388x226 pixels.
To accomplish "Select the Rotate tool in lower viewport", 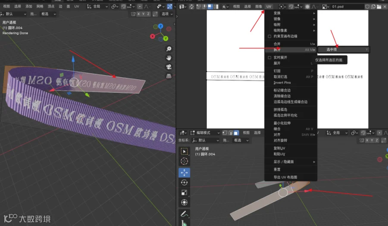I will 184,183.
